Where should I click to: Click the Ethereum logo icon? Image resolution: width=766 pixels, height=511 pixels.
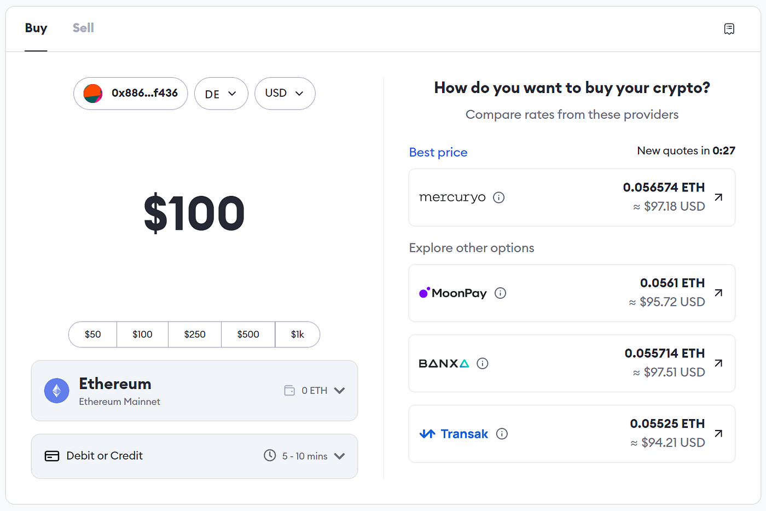57,391
